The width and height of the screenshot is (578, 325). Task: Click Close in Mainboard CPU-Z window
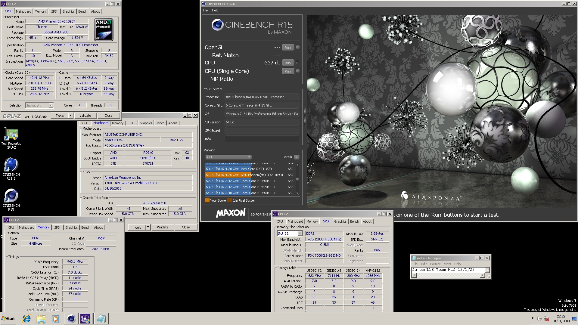(186, 227)
